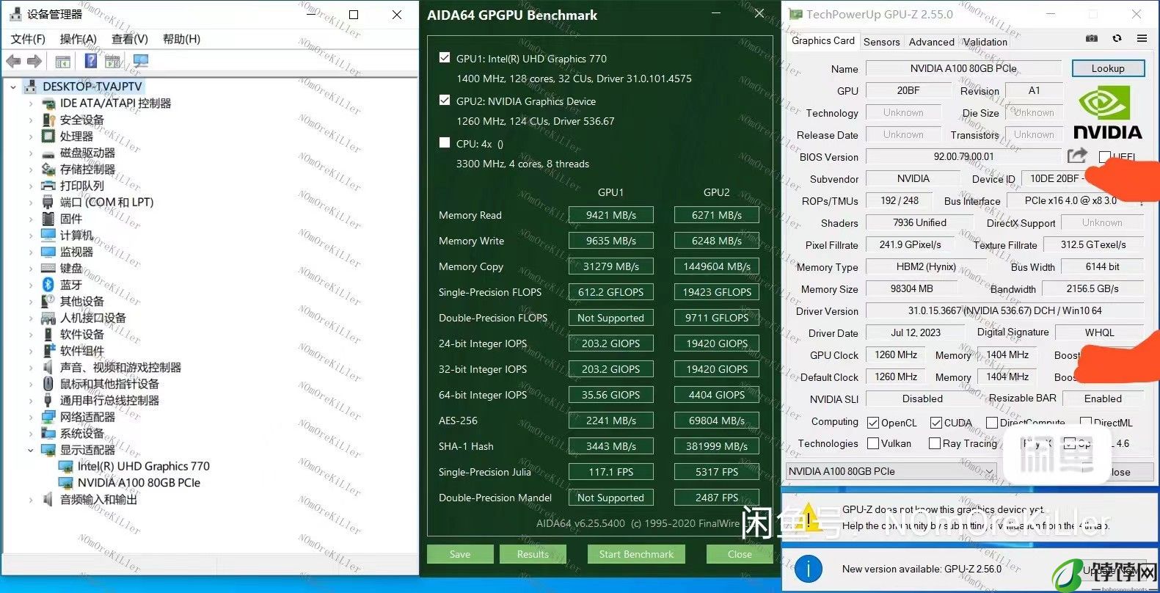Click the back arrow in Device Manager toolbar

coord(13,62)
